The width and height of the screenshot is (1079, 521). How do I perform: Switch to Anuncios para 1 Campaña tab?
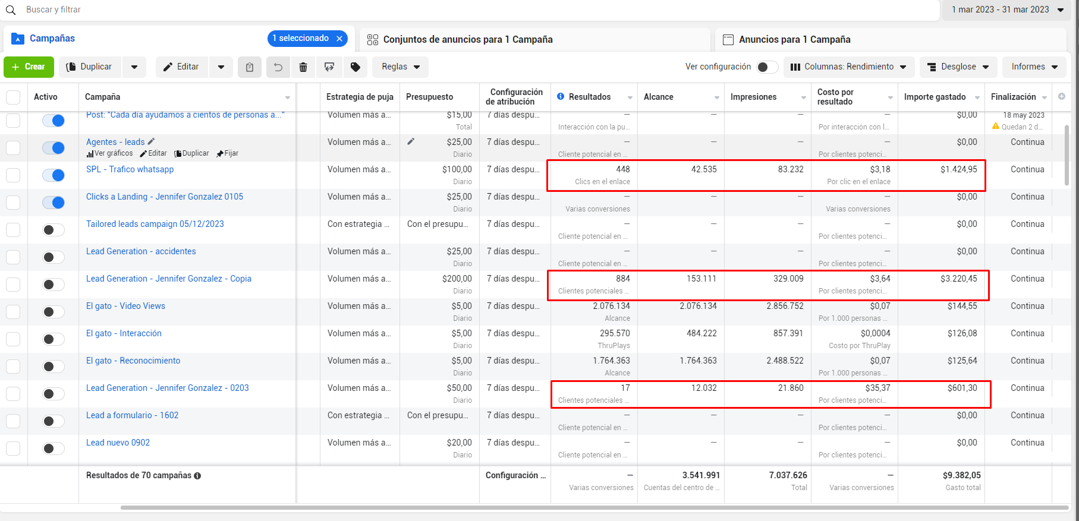(890, 40)
